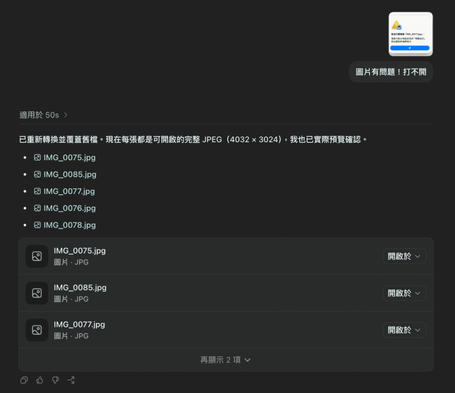Expand 再顯示 2 項 to show more files

click(x=226, y=360)
